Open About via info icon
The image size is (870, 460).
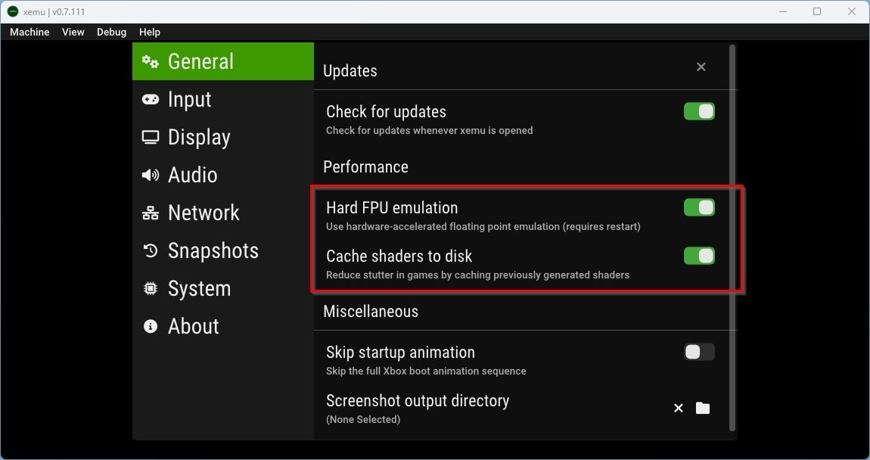point(149,326)
